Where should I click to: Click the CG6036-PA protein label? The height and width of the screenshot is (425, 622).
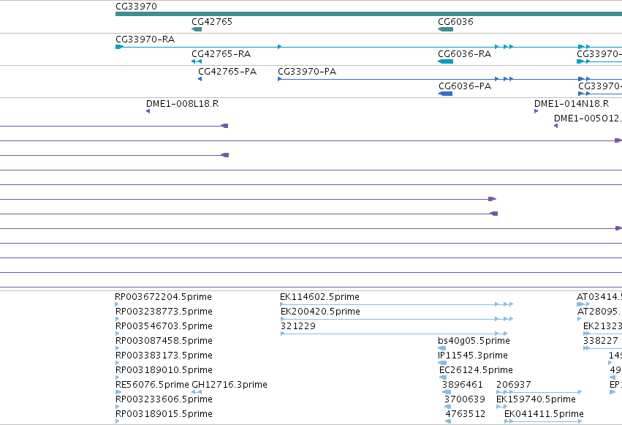point(465,86)
